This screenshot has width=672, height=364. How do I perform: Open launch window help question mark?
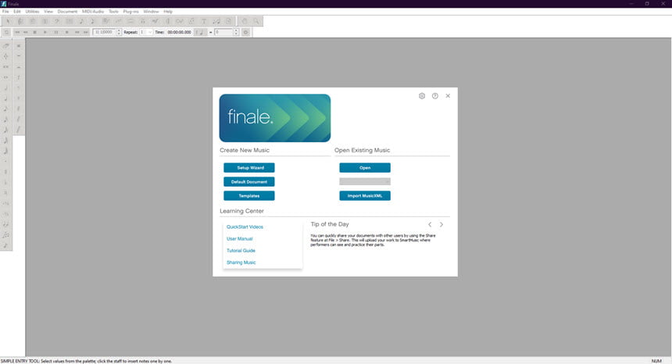click(x=435, y=96)
